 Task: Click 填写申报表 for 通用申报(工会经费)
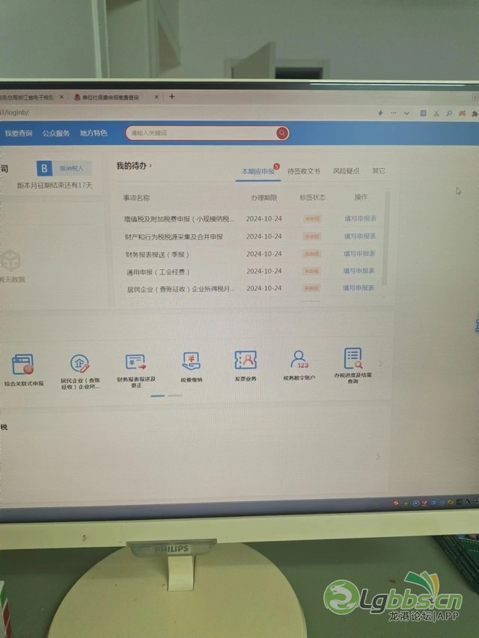(359, 271)
